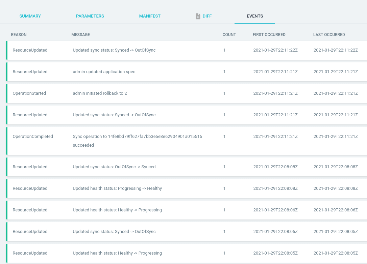367x264 pixels.
Task: Click first occurred 2021-01-29T22:11:22Z timestamp
Action: pos(275,50)
